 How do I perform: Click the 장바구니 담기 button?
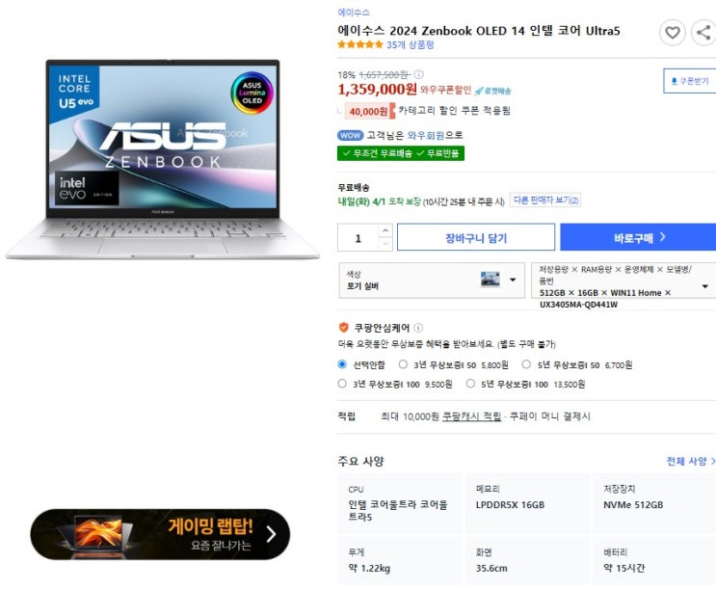[x=476, y=237]
